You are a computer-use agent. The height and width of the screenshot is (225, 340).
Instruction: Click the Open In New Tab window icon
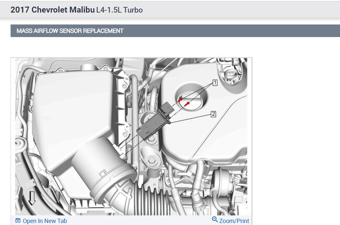coord(18,221)
